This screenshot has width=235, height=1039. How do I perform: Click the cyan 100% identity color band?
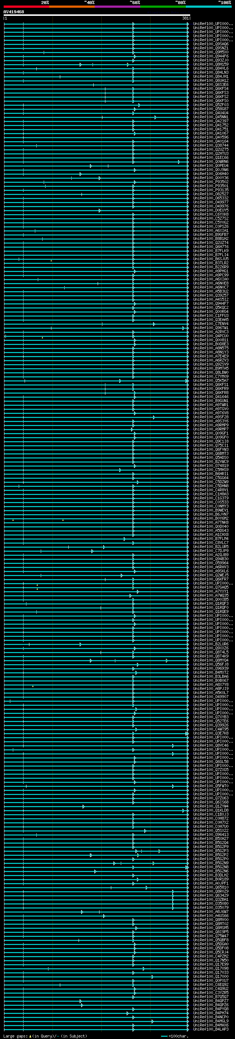point(209,7)
